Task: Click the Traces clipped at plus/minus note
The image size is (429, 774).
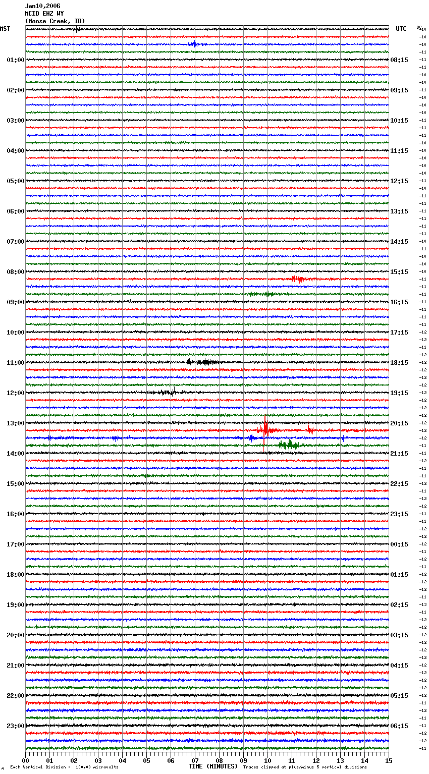Action: click(305, 767)
